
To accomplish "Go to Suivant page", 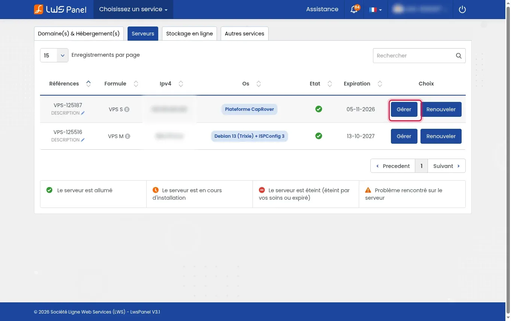I will pyautogui.click(x=447, y=166).
